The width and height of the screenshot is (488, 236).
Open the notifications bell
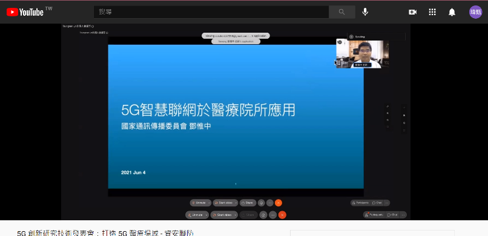point(452,12)
